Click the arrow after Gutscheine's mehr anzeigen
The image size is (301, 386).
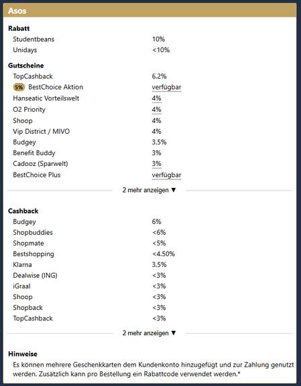pyautogui.click(x=174, y=190)
